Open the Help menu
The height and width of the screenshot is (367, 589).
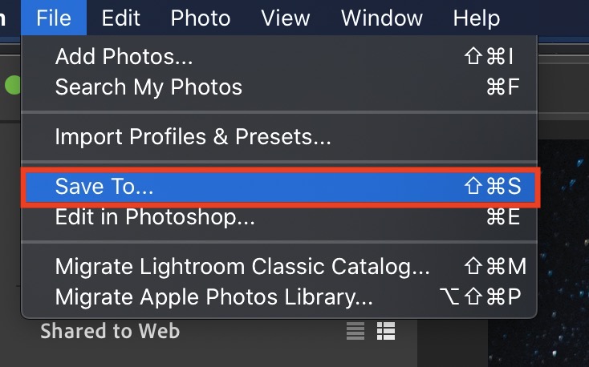[x=477, y=18]
